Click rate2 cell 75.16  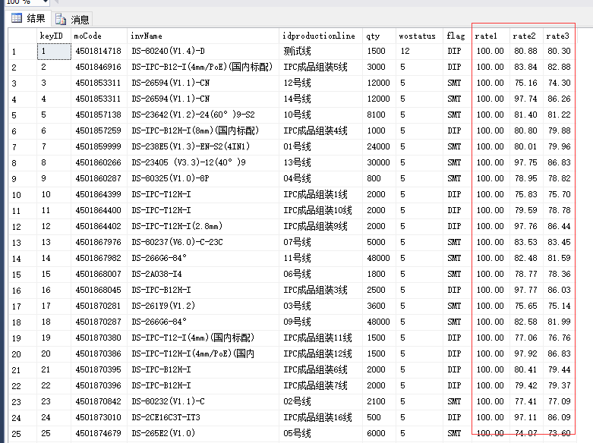[526, 83]
